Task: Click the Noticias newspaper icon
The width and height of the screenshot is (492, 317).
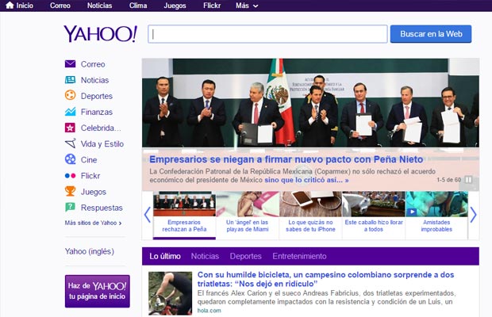Action: (70, 80)
